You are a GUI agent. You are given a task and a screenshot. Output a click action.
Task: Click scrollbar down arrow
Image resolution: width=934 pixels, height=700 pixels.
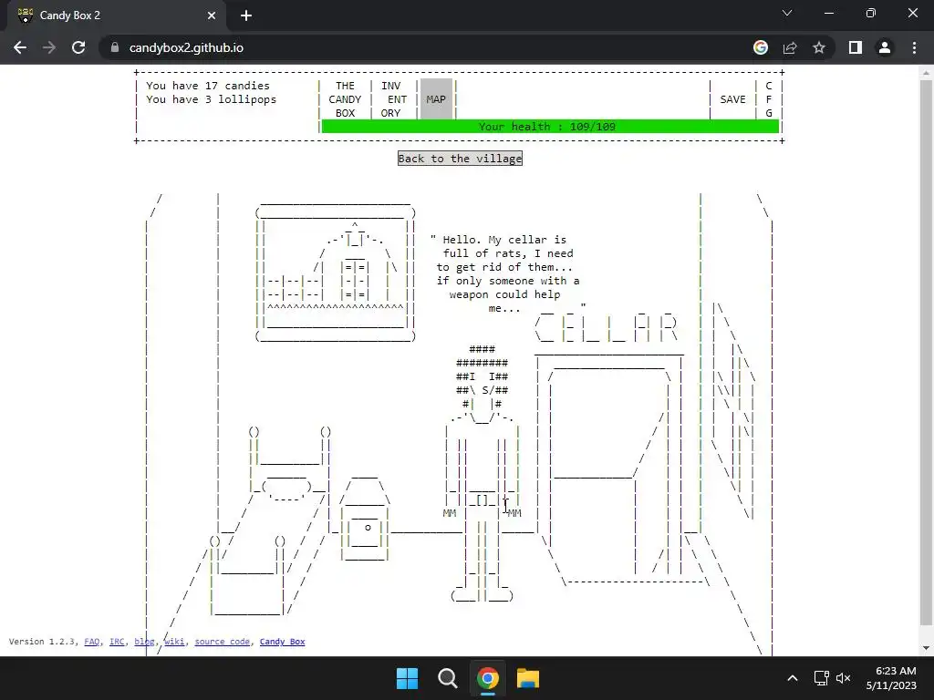925,648
